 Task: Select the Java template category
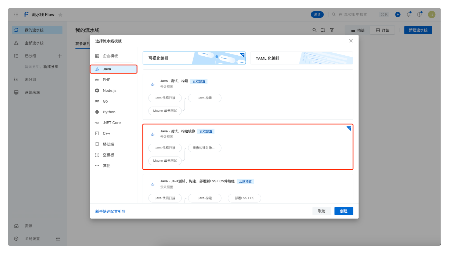[x=114, y=69]
